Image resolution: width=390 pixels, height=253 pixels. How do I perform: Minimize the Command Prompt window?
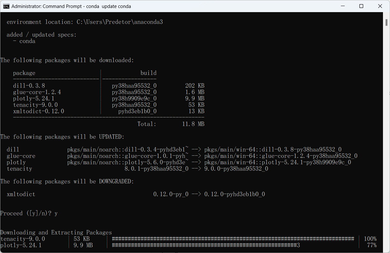[343, 6]
